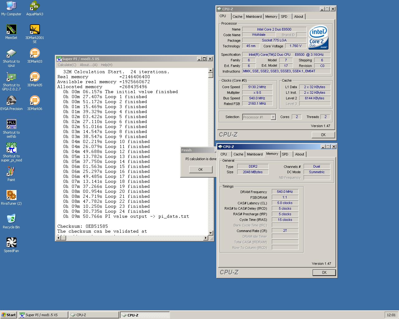Click the Core Voltage value 1.760 V
The image size is (399, 319).
pos(296,46)
